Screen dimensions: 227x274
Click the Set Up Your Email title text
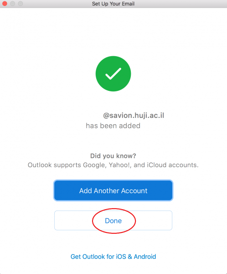tap(113, 4)
